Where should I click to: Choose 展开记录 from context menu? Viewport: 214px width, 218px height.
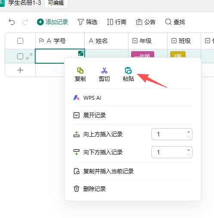(133, 115)
